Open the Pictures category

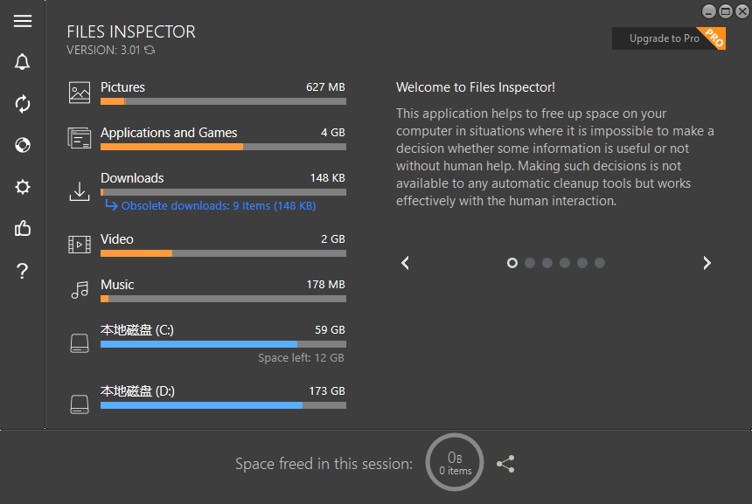[x=122, y=87]
